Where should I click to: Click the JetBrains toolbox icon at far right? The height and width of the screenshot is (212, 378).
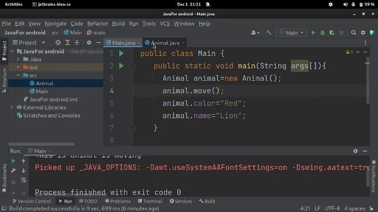372,33
